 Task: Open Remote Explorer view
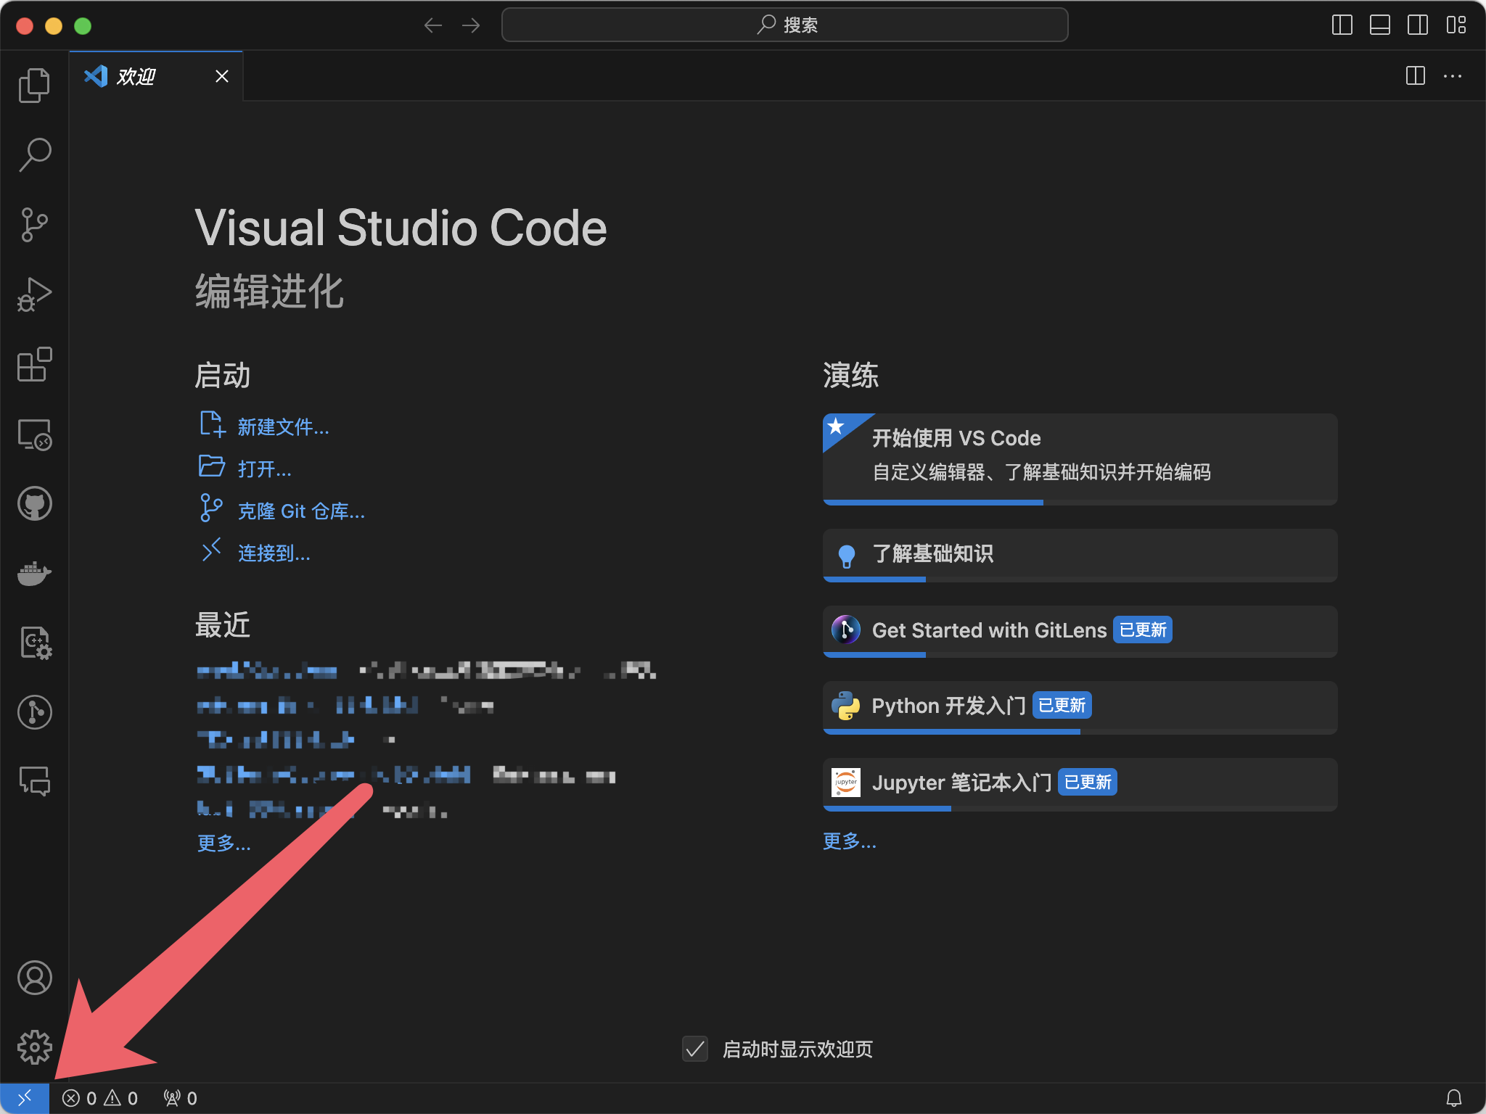click(34, 434)
